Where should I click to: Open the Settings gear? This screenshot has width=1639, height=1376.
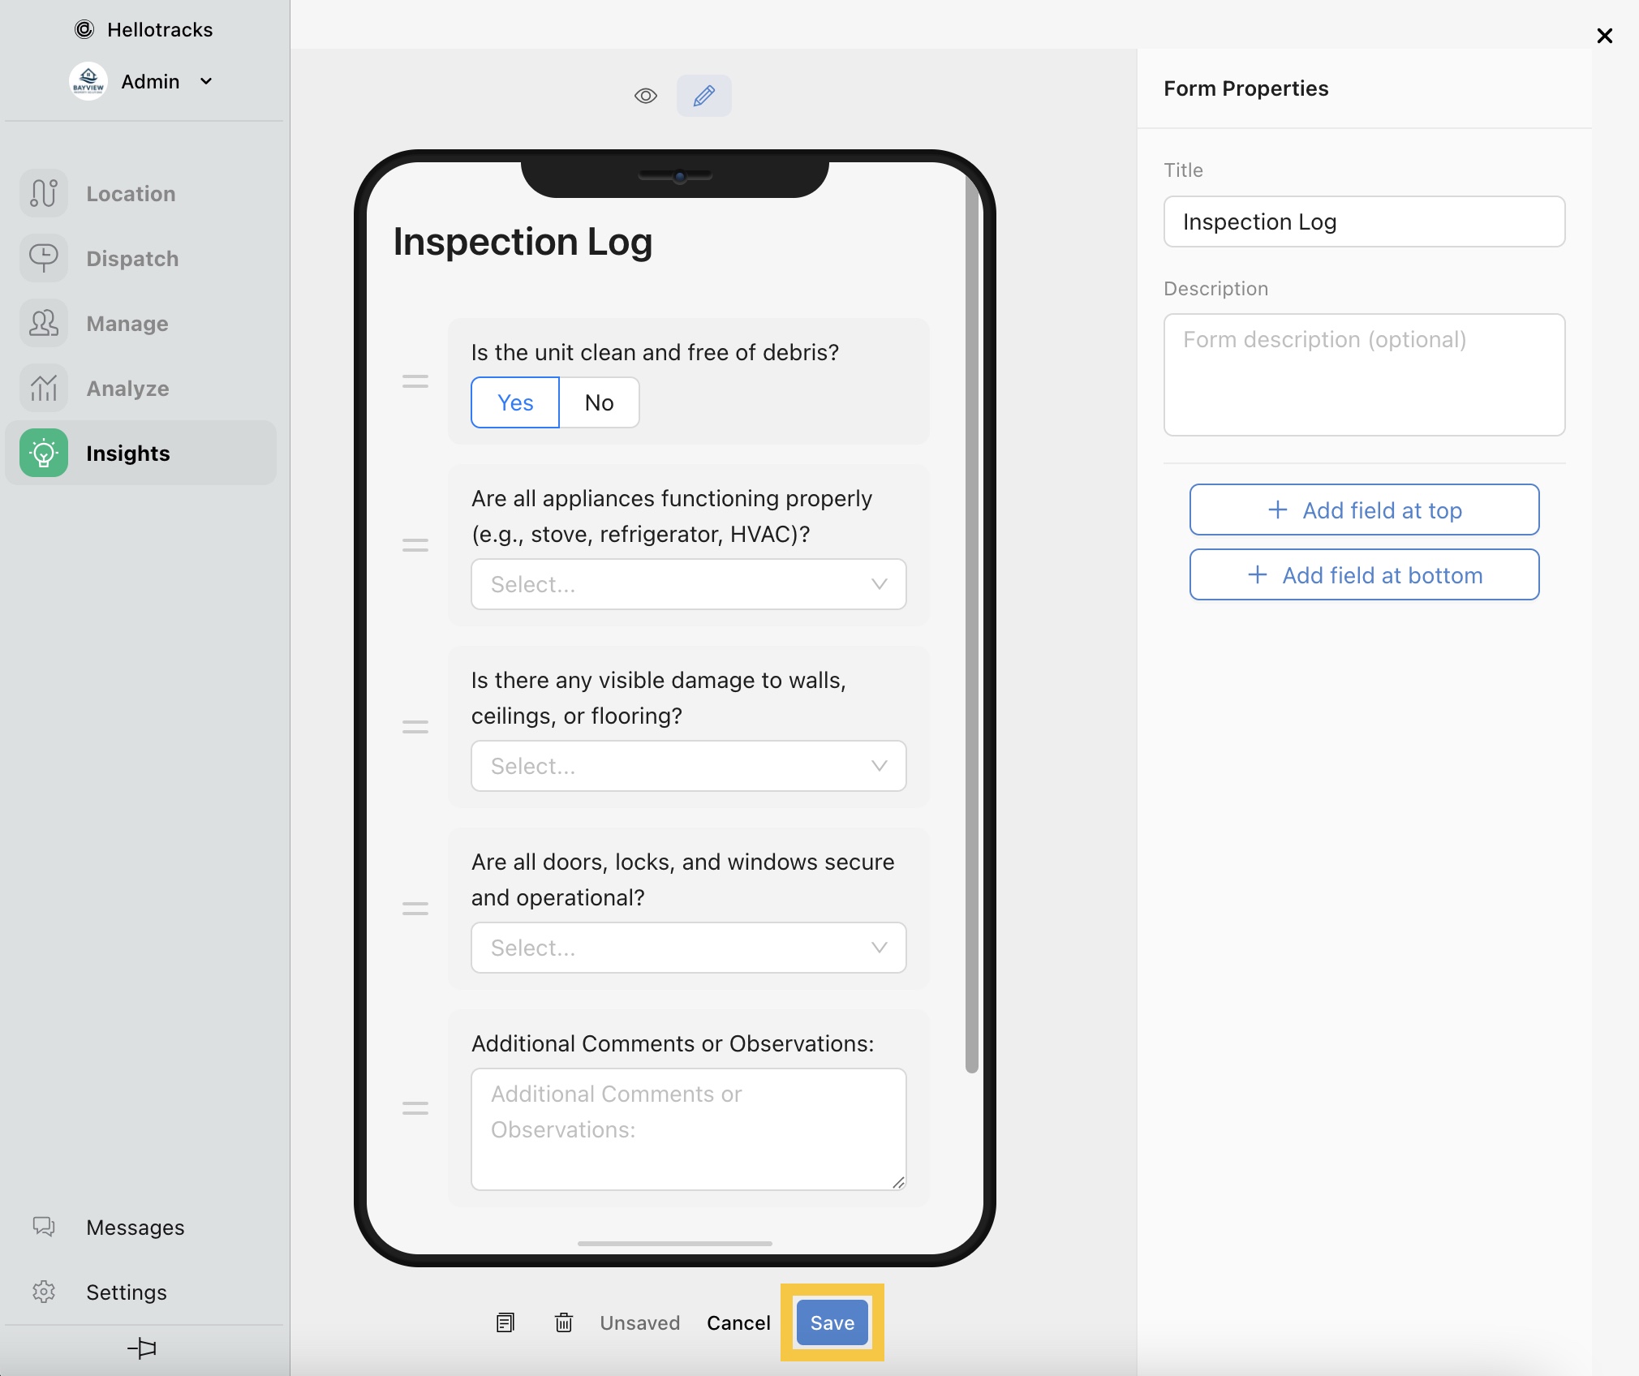44,1292
